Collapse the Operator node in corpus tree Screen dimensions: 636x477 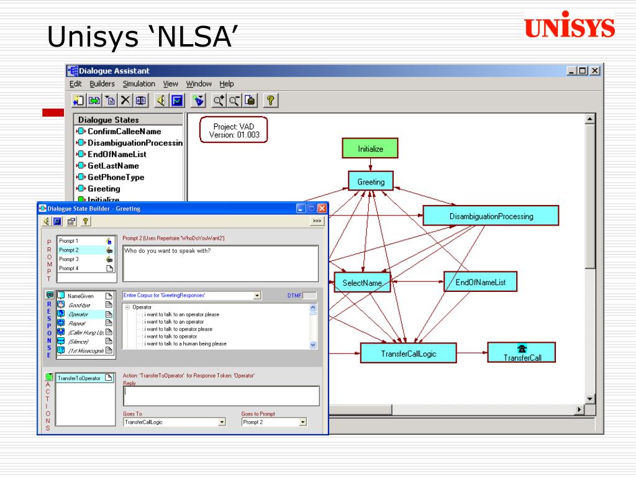(127, 307)
